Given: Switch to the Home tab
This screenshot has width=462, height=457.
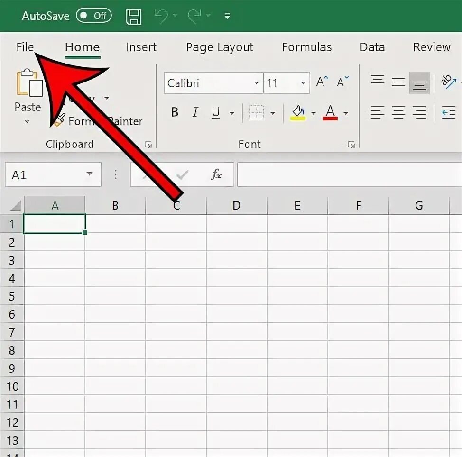Looking at the screenshot, I should [83, 47].
